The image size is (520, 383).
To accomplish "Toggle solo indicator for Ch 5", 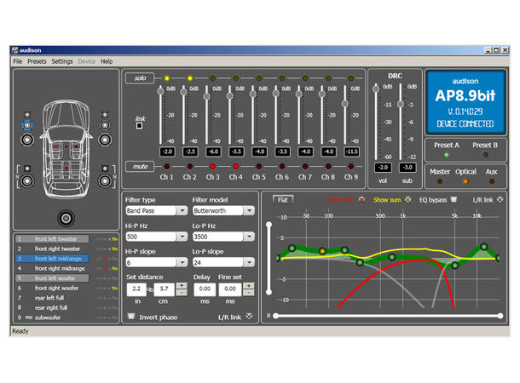I will coord(258,78).
